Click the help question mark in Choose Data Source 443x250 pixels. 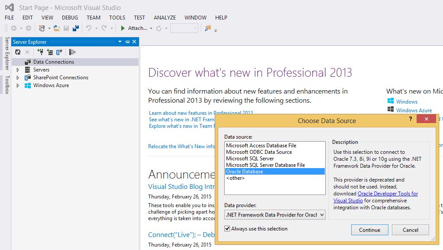[411, 119]
